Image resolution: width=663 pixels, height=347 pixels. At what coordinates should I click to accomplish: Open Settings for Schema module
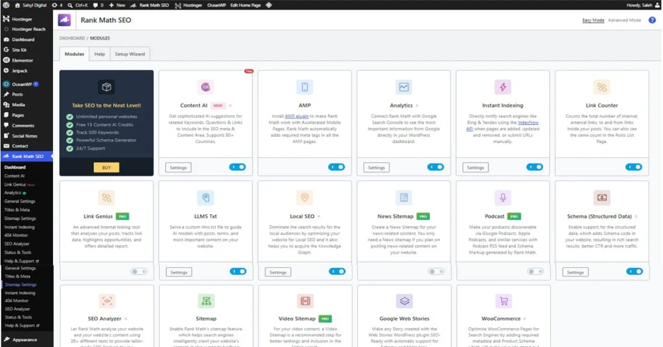pyautogui.click(x=575, y=272)
